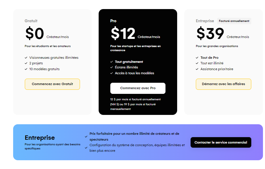Select the $39 Entreprise price heading
Image resolution: width=265 pixels, height=169 pixels.
pyautogui.click(x=210, y=33)
